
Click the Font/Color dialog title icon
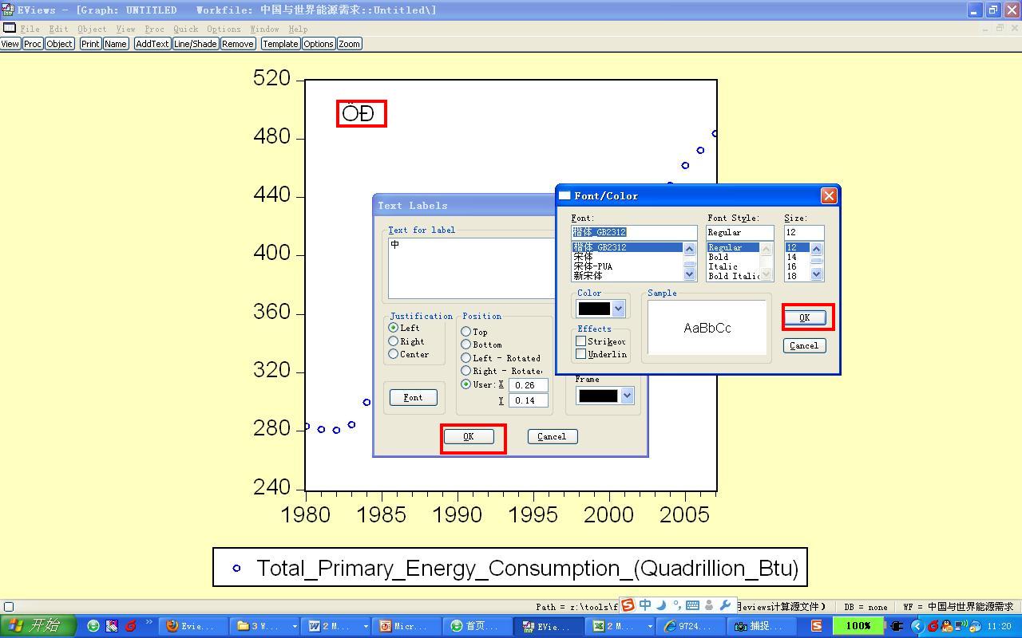click(x=564, y=195)
